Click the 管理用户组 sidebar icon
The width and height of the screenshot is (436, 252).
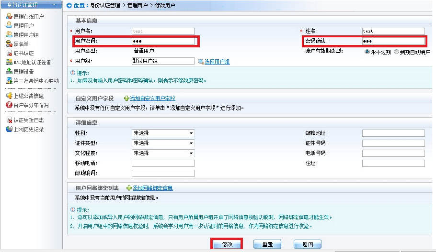pyautogui.click(x=9, y=34)
